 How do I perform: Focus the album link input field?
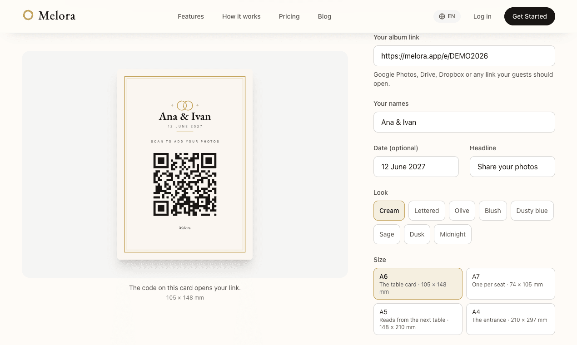tap(464, 56)
